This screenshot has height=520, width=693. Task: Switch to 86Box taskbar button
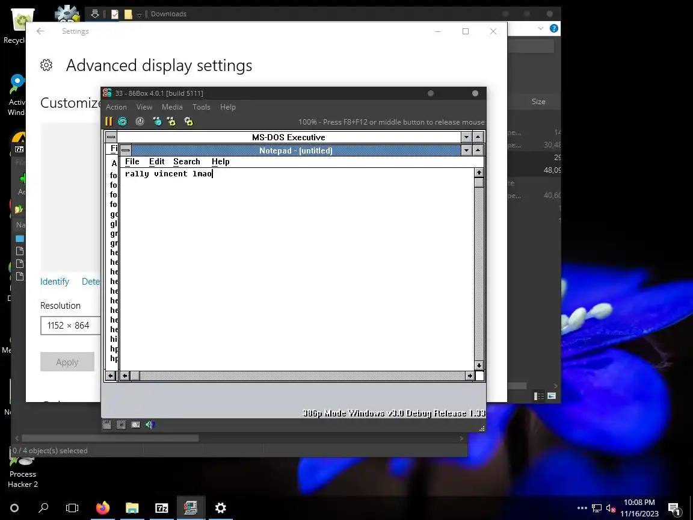[x=191, y=507]
